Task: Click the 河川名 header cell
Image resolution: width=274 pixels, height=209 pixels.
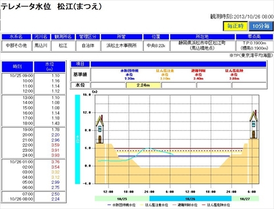Action: tap(41, 37)
